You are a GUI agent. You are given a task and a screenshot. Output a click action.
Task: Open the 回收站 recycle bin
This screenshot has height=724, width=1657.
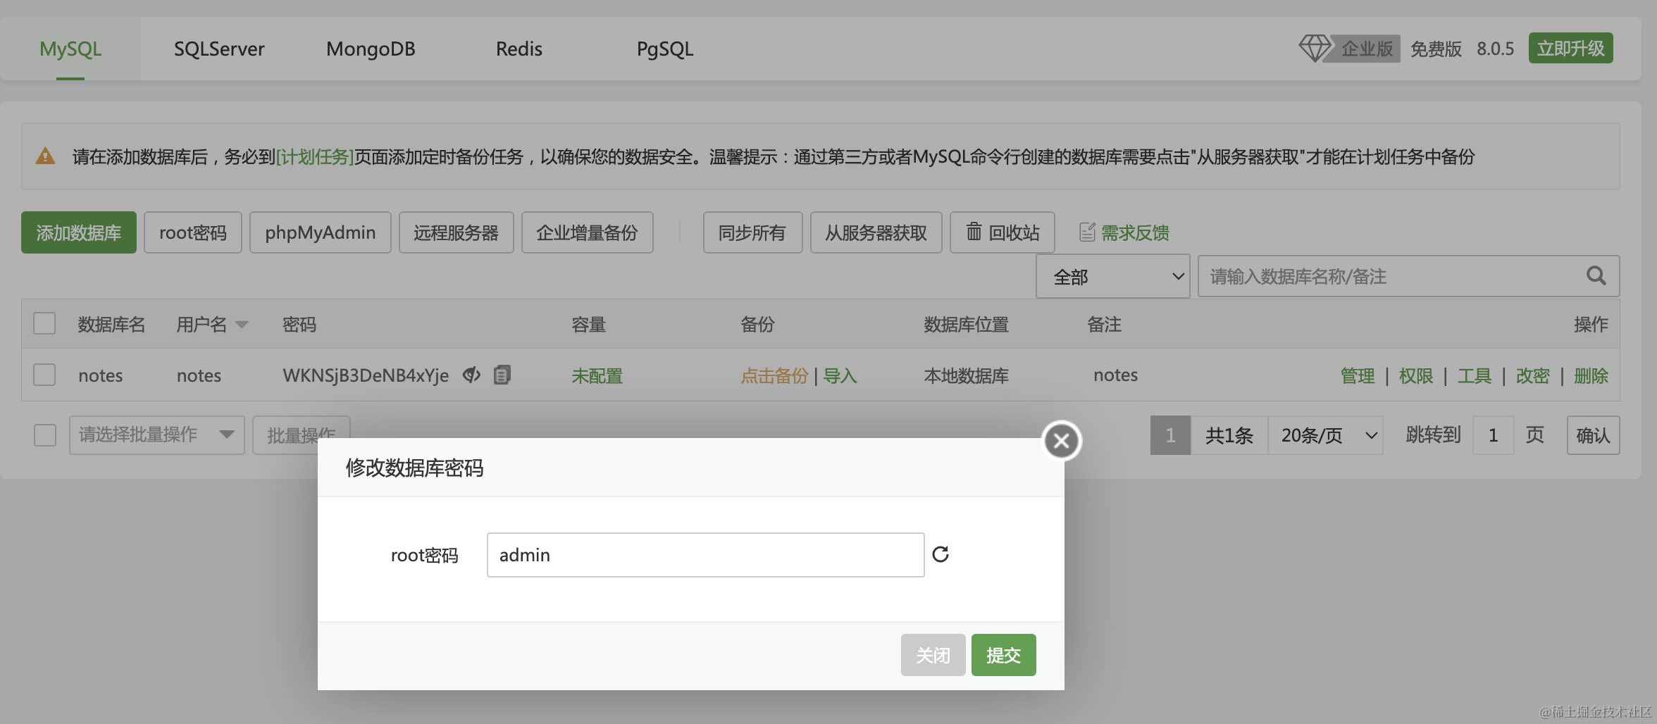(1002, 232)
